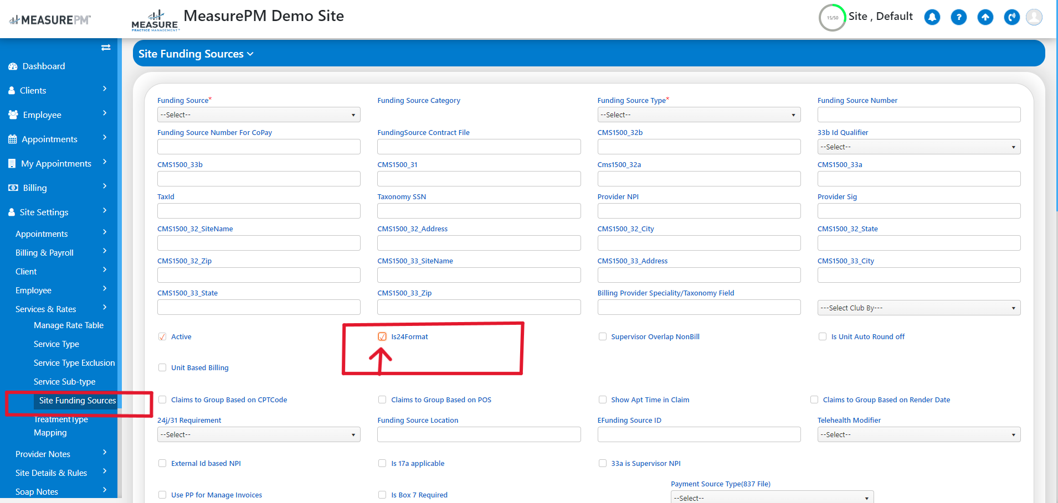Uncheck the Is24Format checkbox
Viewport: 1058px width, 503px height.
tap(382, 336)
